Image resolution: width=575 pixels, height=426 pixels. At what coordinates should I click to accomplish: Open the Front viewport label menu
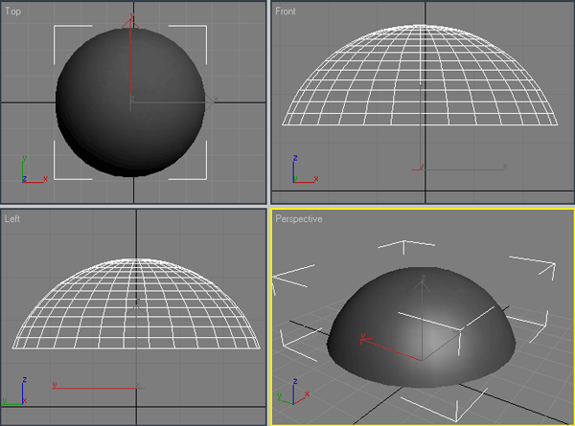click(286, 11)
